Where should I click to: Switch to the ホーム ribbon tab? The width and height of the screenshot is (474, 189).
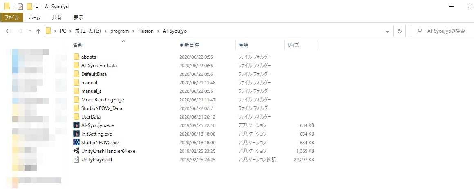34,18
